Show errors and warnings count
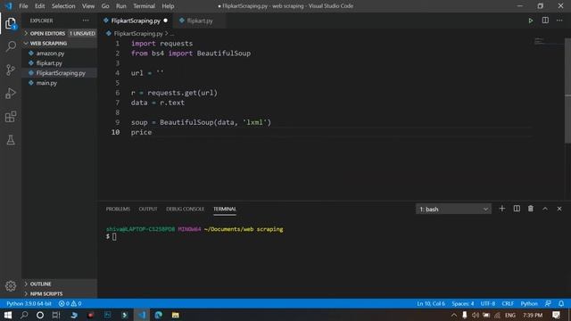The image size is (571, 321). (x=70, y=303)
